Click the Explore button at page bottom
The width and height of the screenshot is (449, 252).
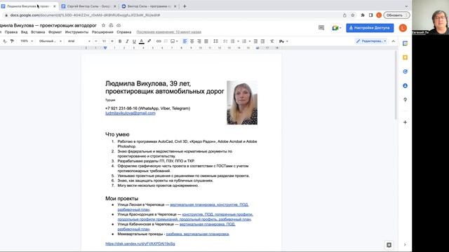click(389, 245)
